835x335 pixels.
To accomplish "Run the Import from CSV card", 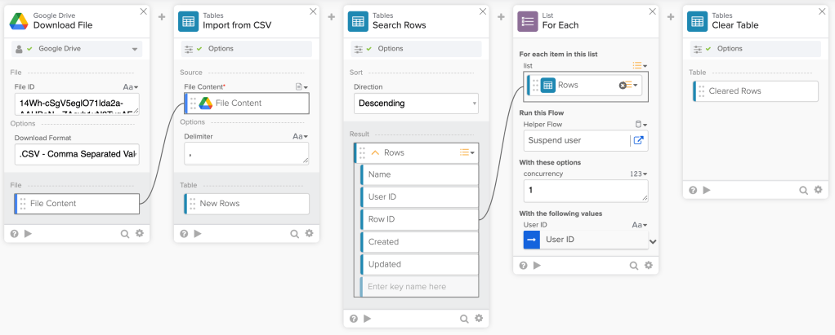I will click(x=198, y=233).
